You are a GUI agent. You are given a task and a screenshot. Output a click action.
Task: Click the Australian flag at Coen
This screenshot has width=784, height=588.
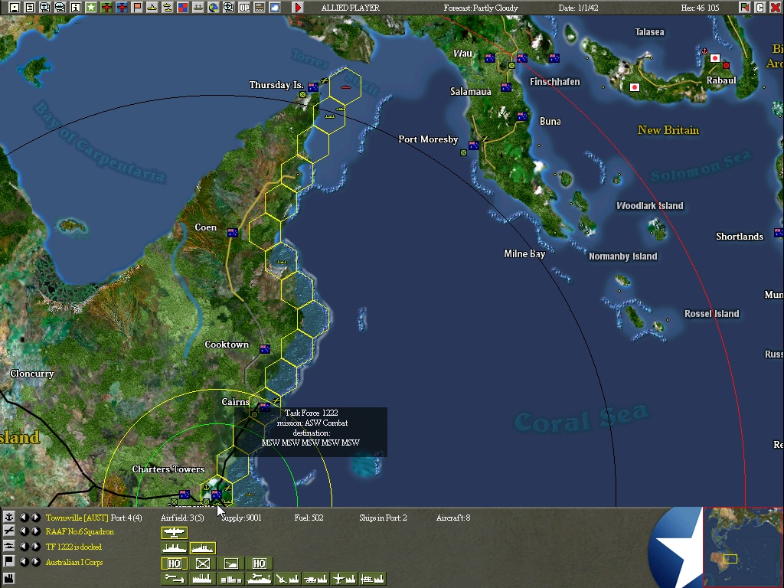pos(233,233)
